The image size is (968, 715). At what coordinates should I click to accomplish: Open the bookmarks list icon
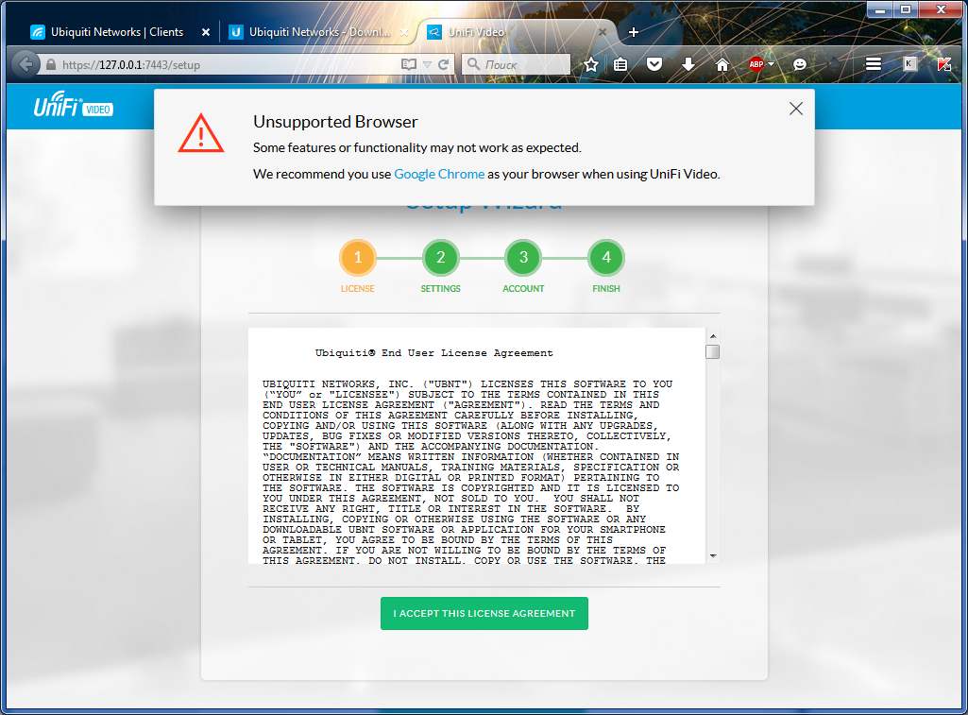point(620,64)
